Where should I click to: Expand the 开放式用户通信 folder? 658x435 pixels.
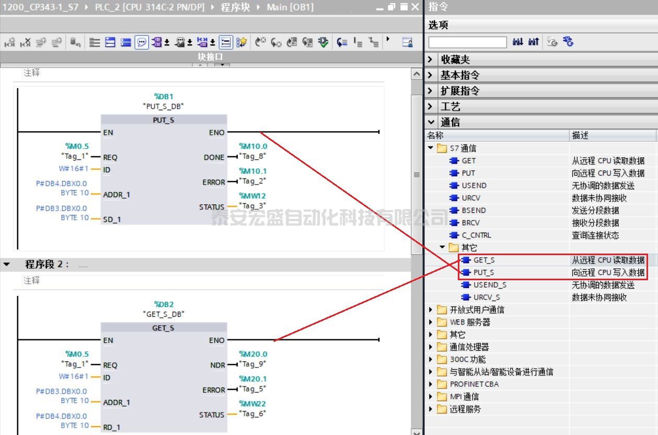click(431, 310)
